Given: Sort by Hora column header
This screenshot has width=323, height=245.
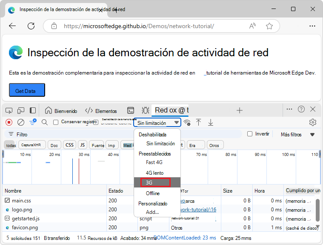Looking at the screenshot, I should [x=268, y=191].
